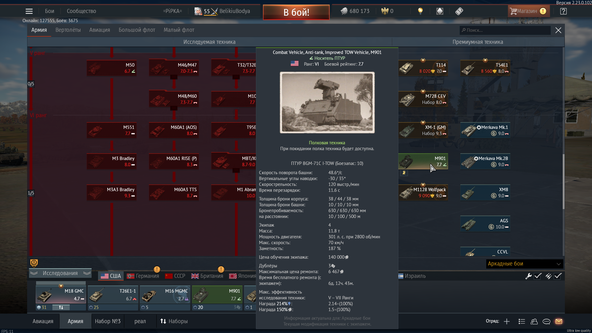Screen dimensions: 592x333
Task: Click the silver lions balance 680 173
Action: [355, 11]
